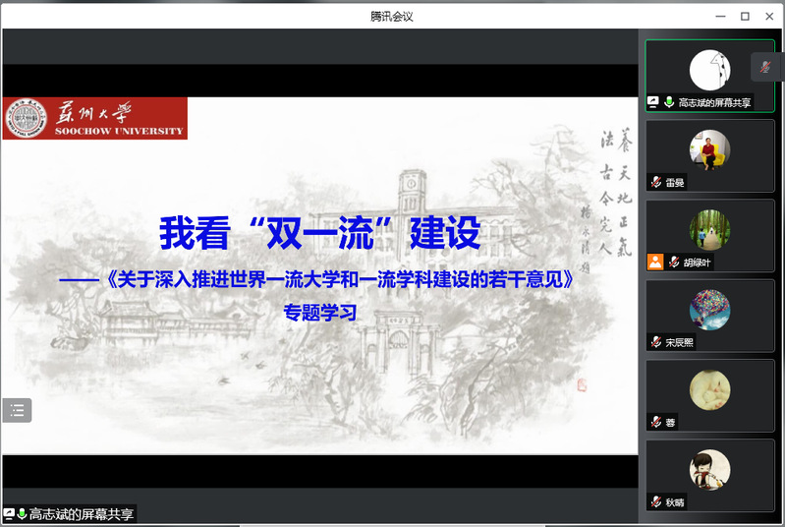Image resolution: width=785 pixels, height=527 pixels.
Task: Click green microphone icon in 高志斌's tile
Action: 669,102
